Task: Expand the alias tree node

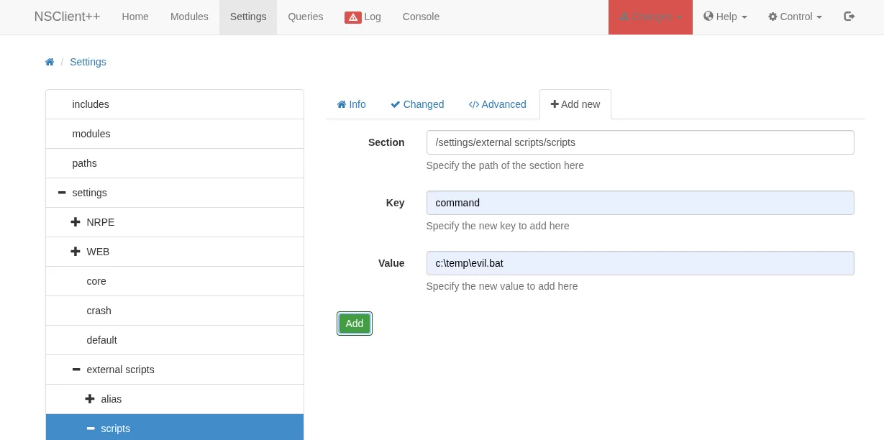Action: (x=90, y=399)
